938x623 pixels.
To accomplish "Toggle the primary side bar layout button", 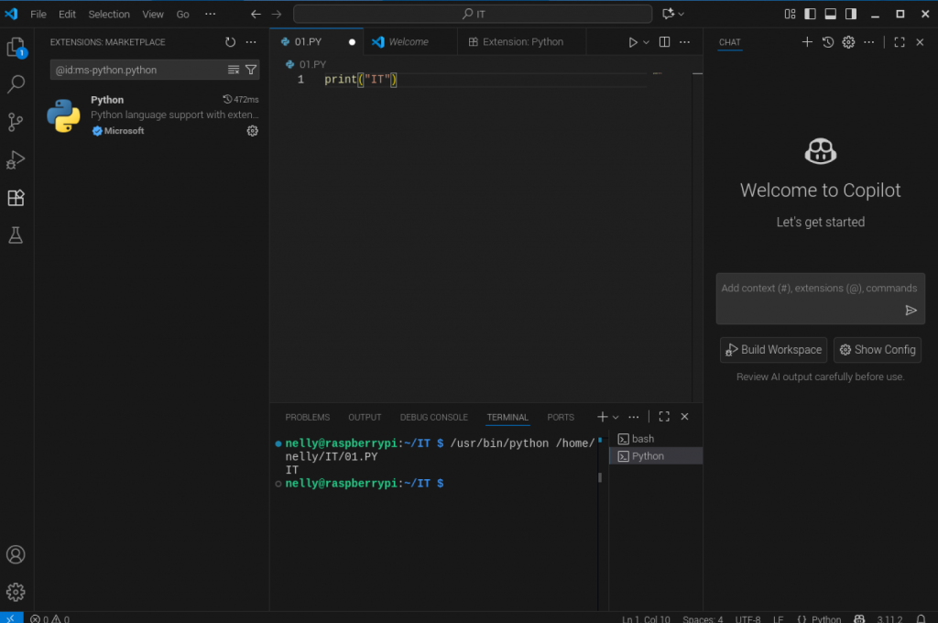I will (x=810, y=15).
